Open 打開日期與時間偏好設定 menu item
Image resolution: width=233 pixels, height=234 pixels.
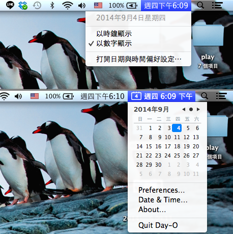138,59
